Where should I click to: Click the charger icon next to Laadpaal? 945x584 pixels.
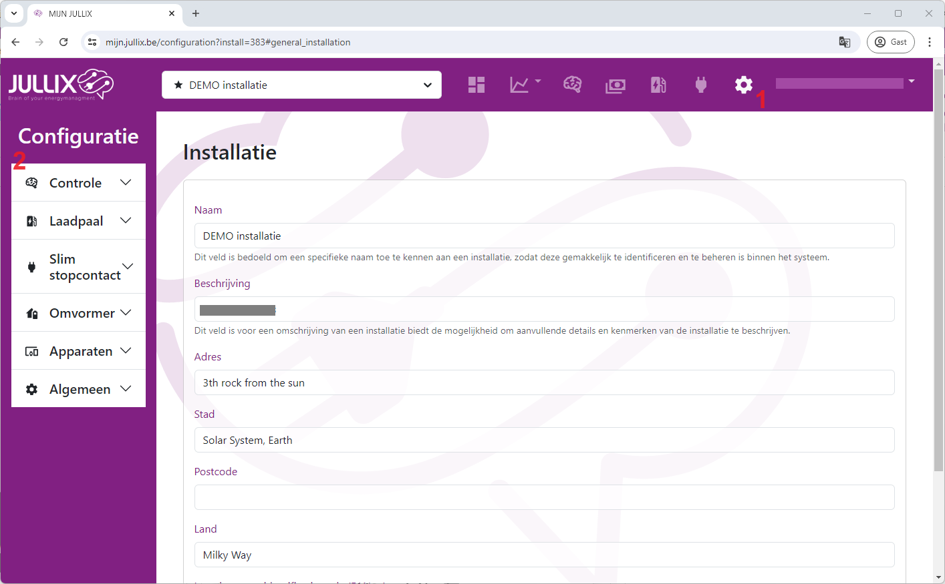coord(31,221)
